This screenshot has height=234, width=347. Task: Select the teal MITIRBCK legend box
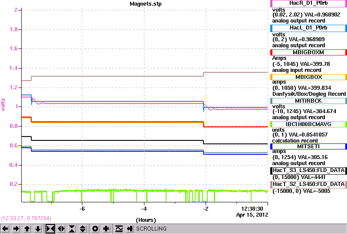[x=308, y=101]
